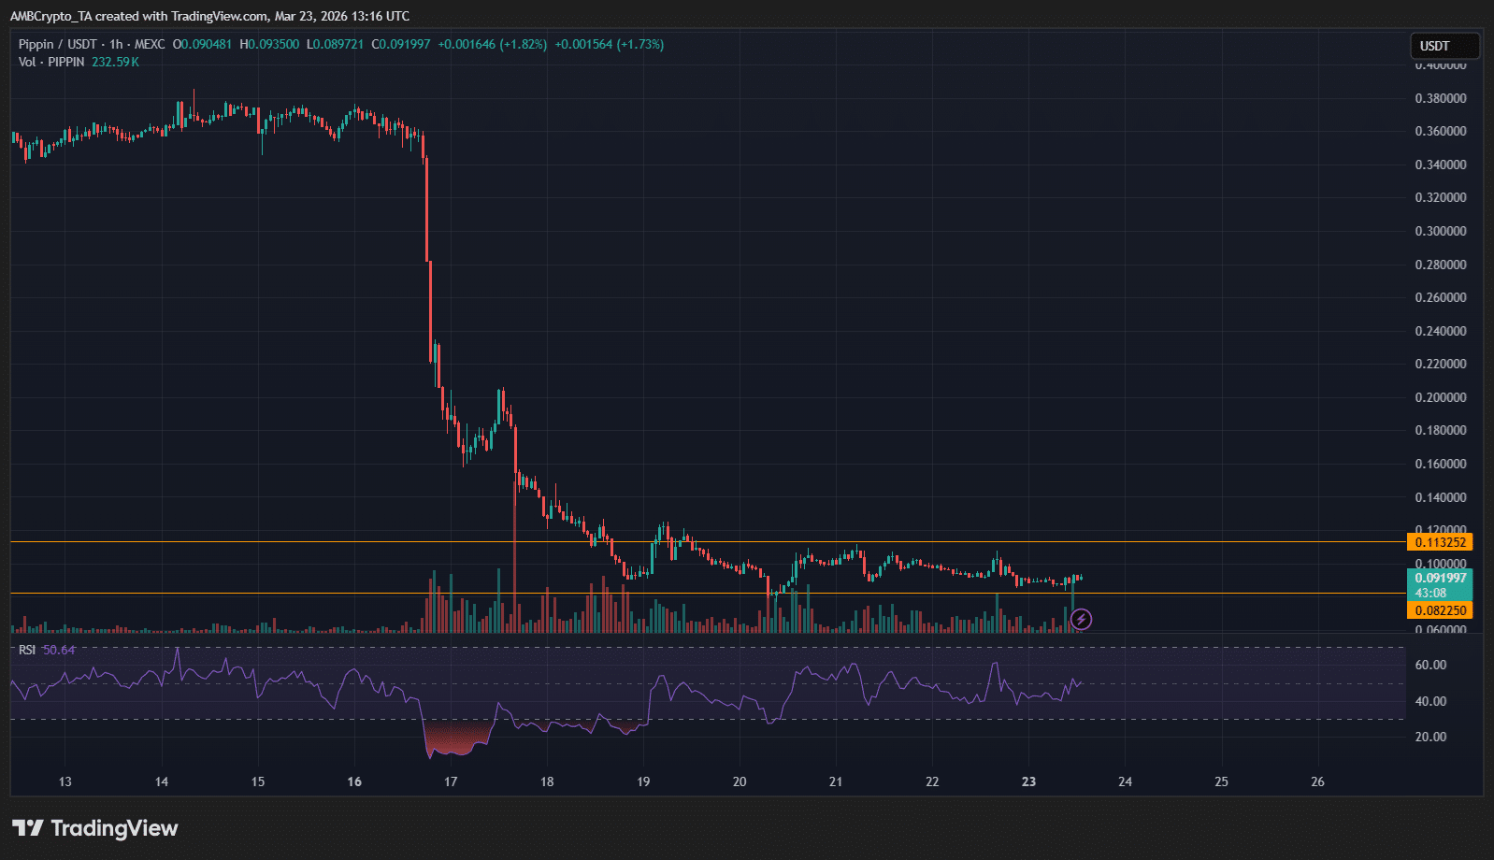Click the RSI 60.00 scale label
The width and height of the screenshot is (1494, 860).
click(x=1430, y=666)
